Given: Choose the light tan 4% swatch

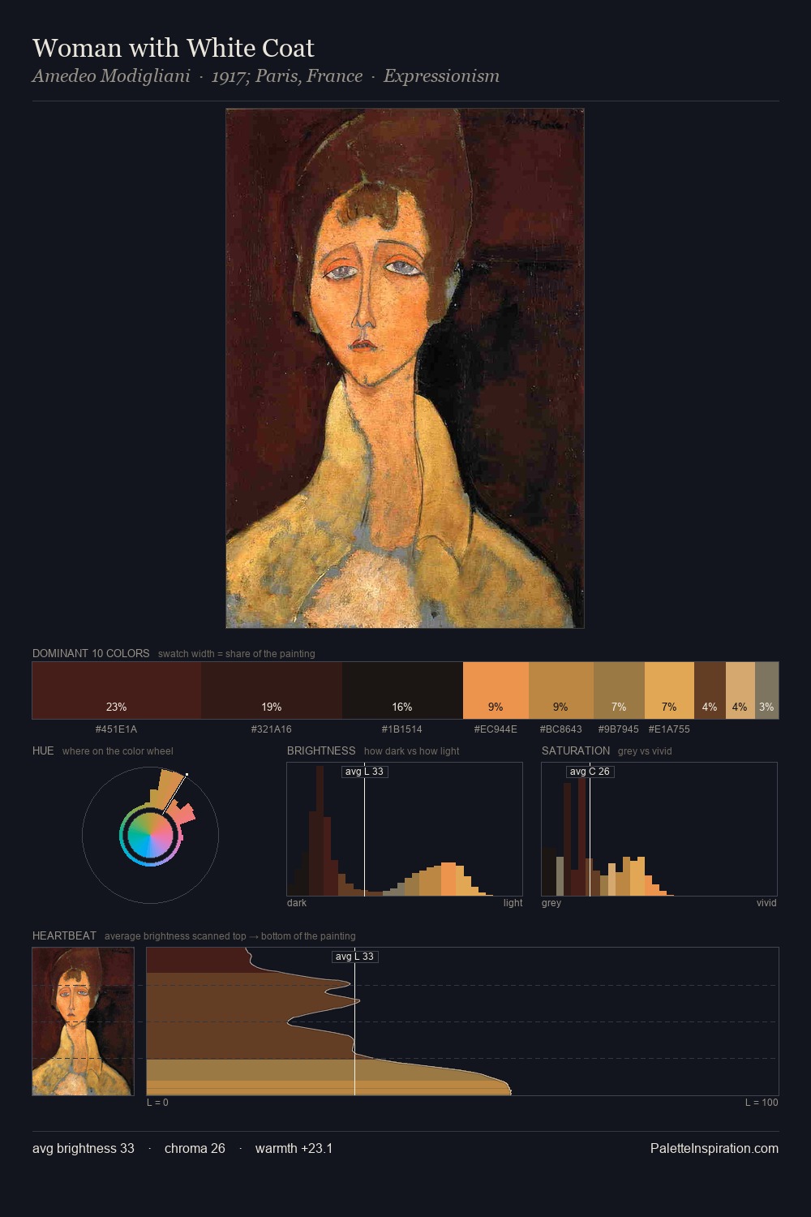Looking at the screenshot, I should pos(740,690).
